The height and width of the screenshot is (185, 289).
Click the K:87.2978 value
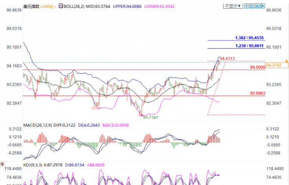click(53, 165)
